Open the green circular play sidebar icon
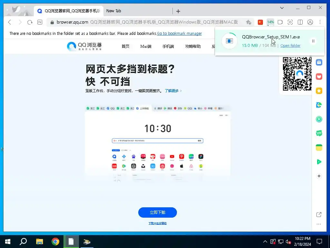The height and width of the screenshot is (248, 330). tap(319, 119)
